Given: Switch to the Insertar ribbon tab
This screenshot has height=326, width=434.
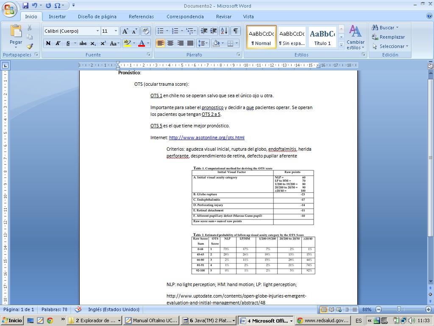Looking at the screenshot, I should pos(57,17).
